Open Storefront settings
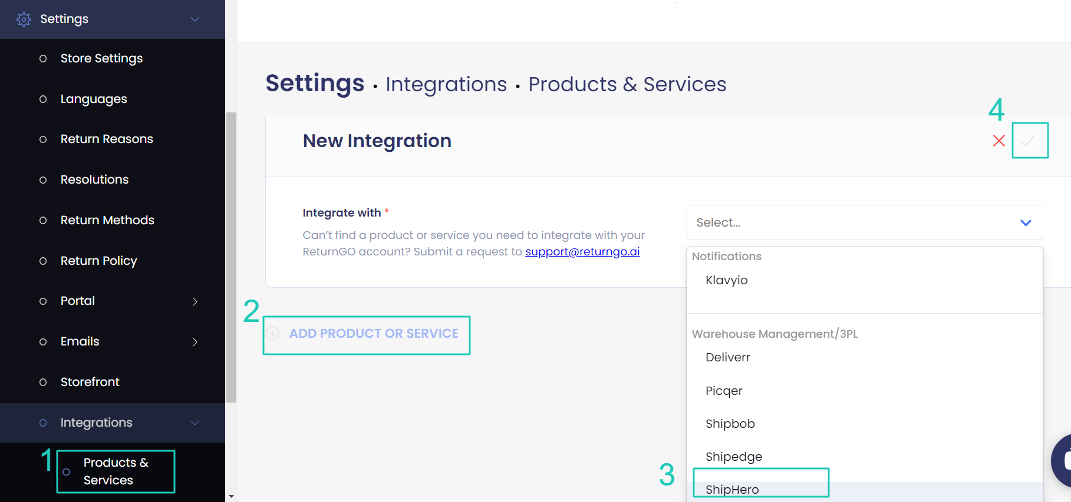Screen dimensions: 1071x502 pos(90,382)
